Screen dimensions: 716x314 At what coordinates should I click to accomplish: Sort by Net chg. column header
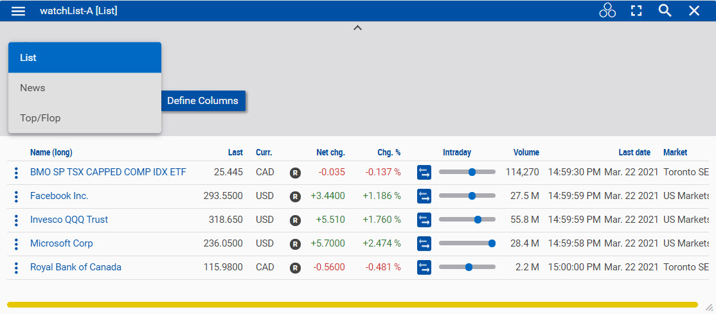pos(330,152)
